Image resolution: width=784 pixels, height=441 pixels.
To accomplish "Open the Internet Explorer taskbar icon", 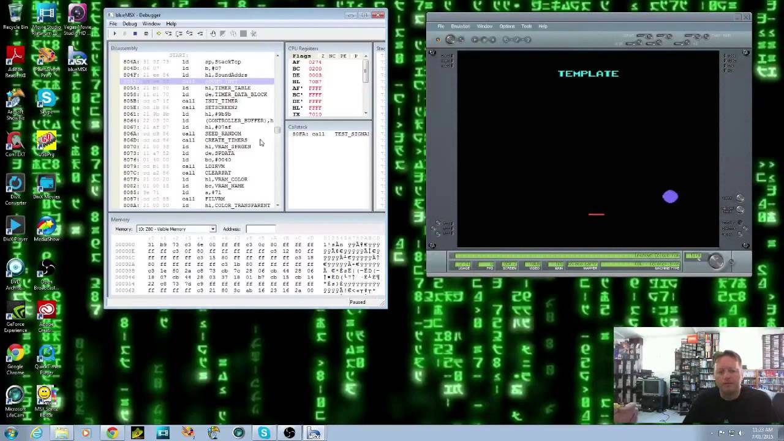I will pyautogui.click(x=37, y=433).
